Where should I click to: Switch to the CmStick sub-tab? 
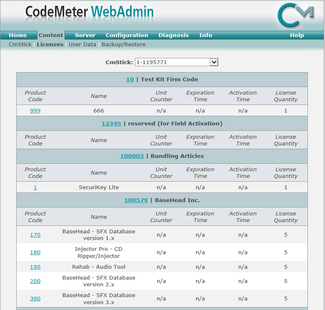tap(20, 44)
